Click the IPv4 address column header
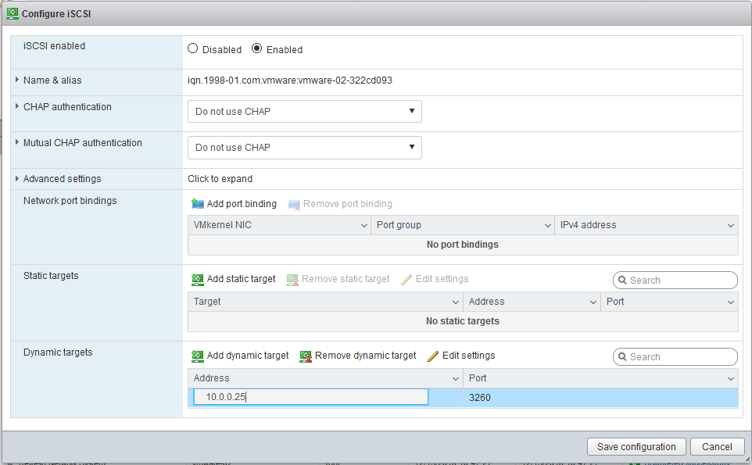Image resolution: width=752 pixels, height=465 pixels. 646,225
